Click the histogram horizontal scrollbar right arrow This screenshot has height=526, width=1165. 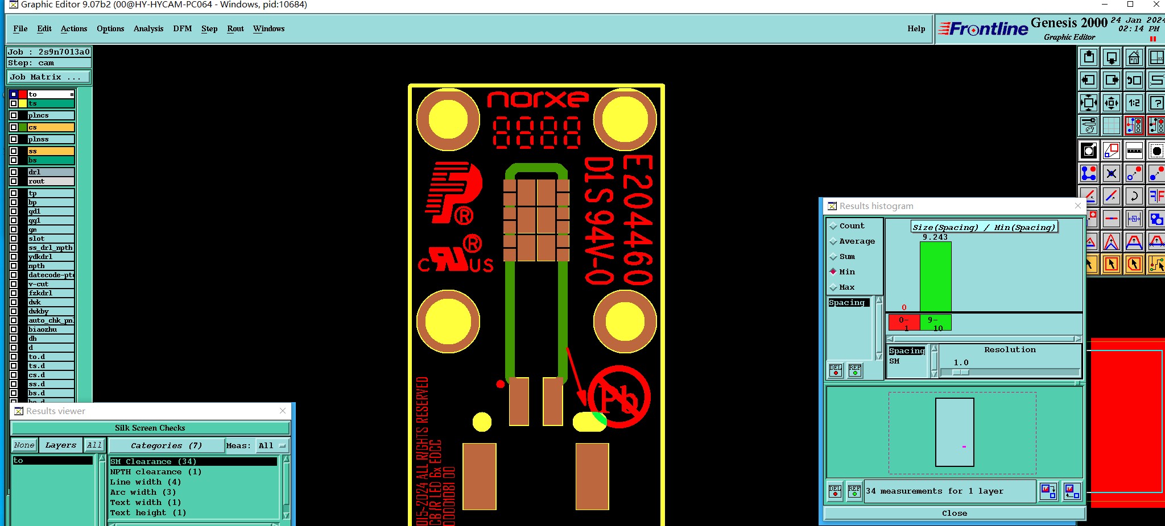pyautogui.click(x=1077, y=339)
